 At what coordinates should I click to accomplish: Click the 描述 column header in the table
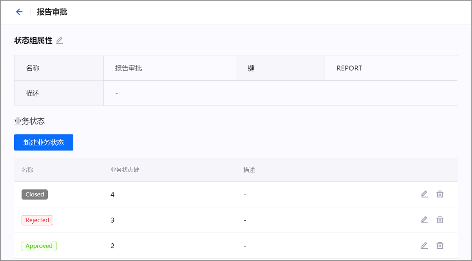coord(249,170)
